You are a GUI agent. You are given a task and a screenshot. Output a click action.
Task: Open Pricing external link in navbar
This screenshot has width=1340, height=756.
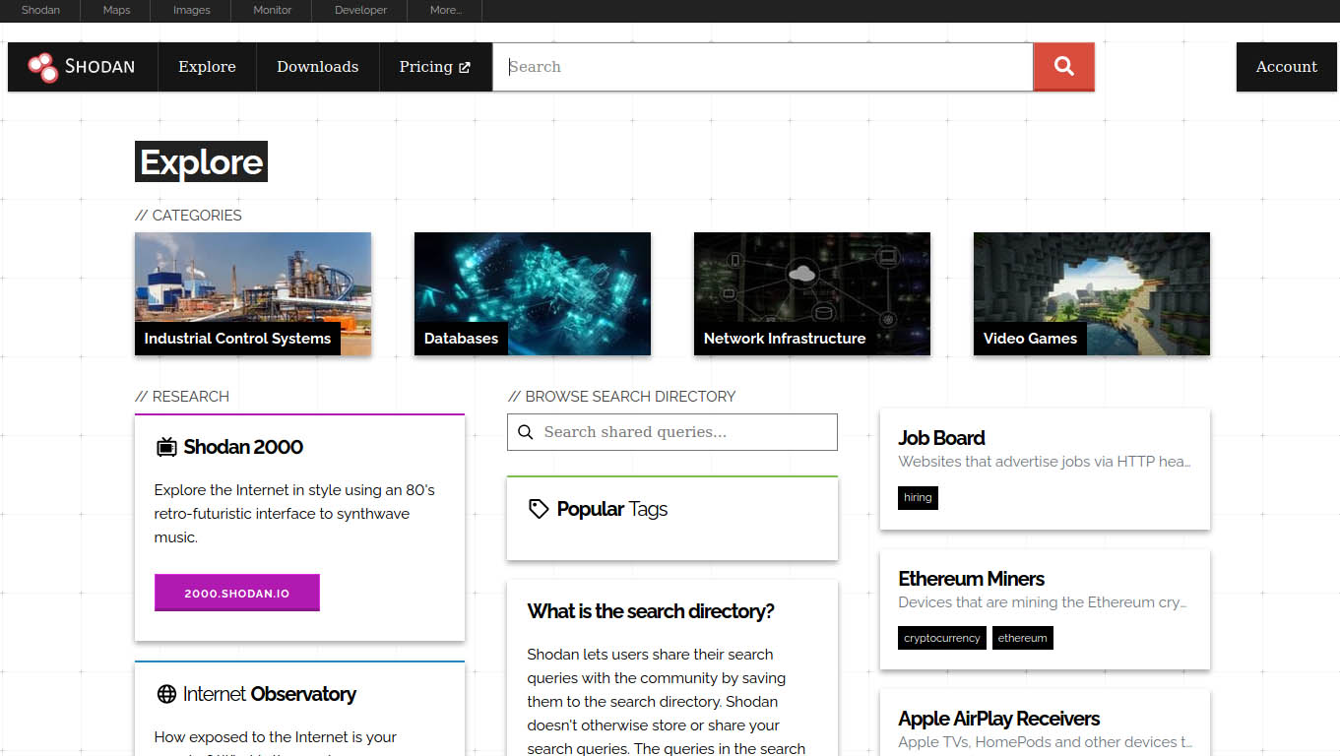point(434,67)
